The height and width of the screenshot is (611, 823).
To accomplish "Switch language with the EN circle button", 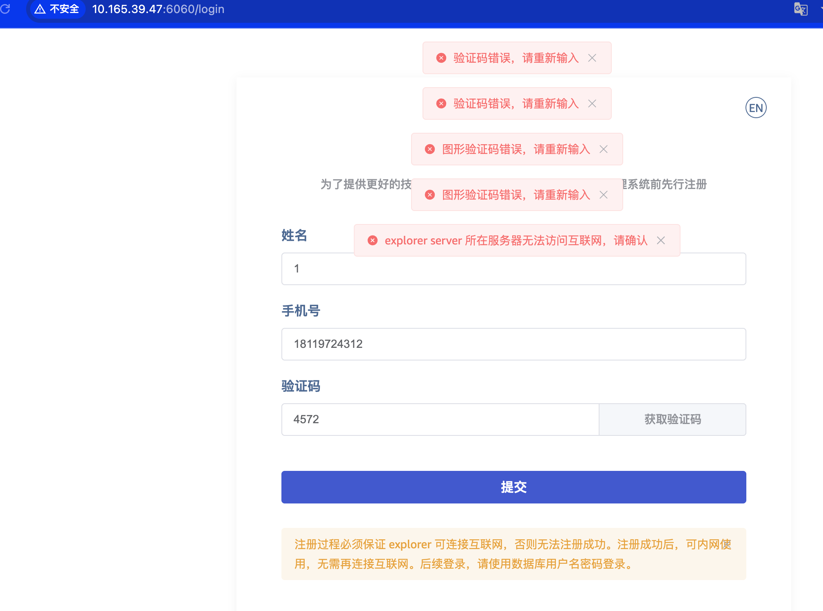I will click(x=756, y=108).
